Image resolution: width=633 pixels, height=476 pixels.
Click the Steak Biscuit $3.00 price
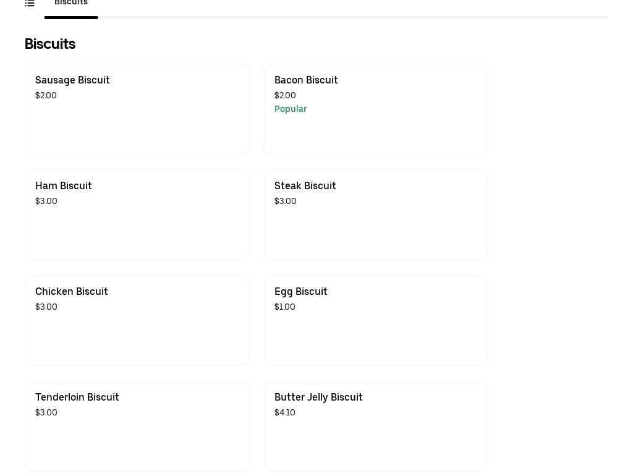click(286, 201)
